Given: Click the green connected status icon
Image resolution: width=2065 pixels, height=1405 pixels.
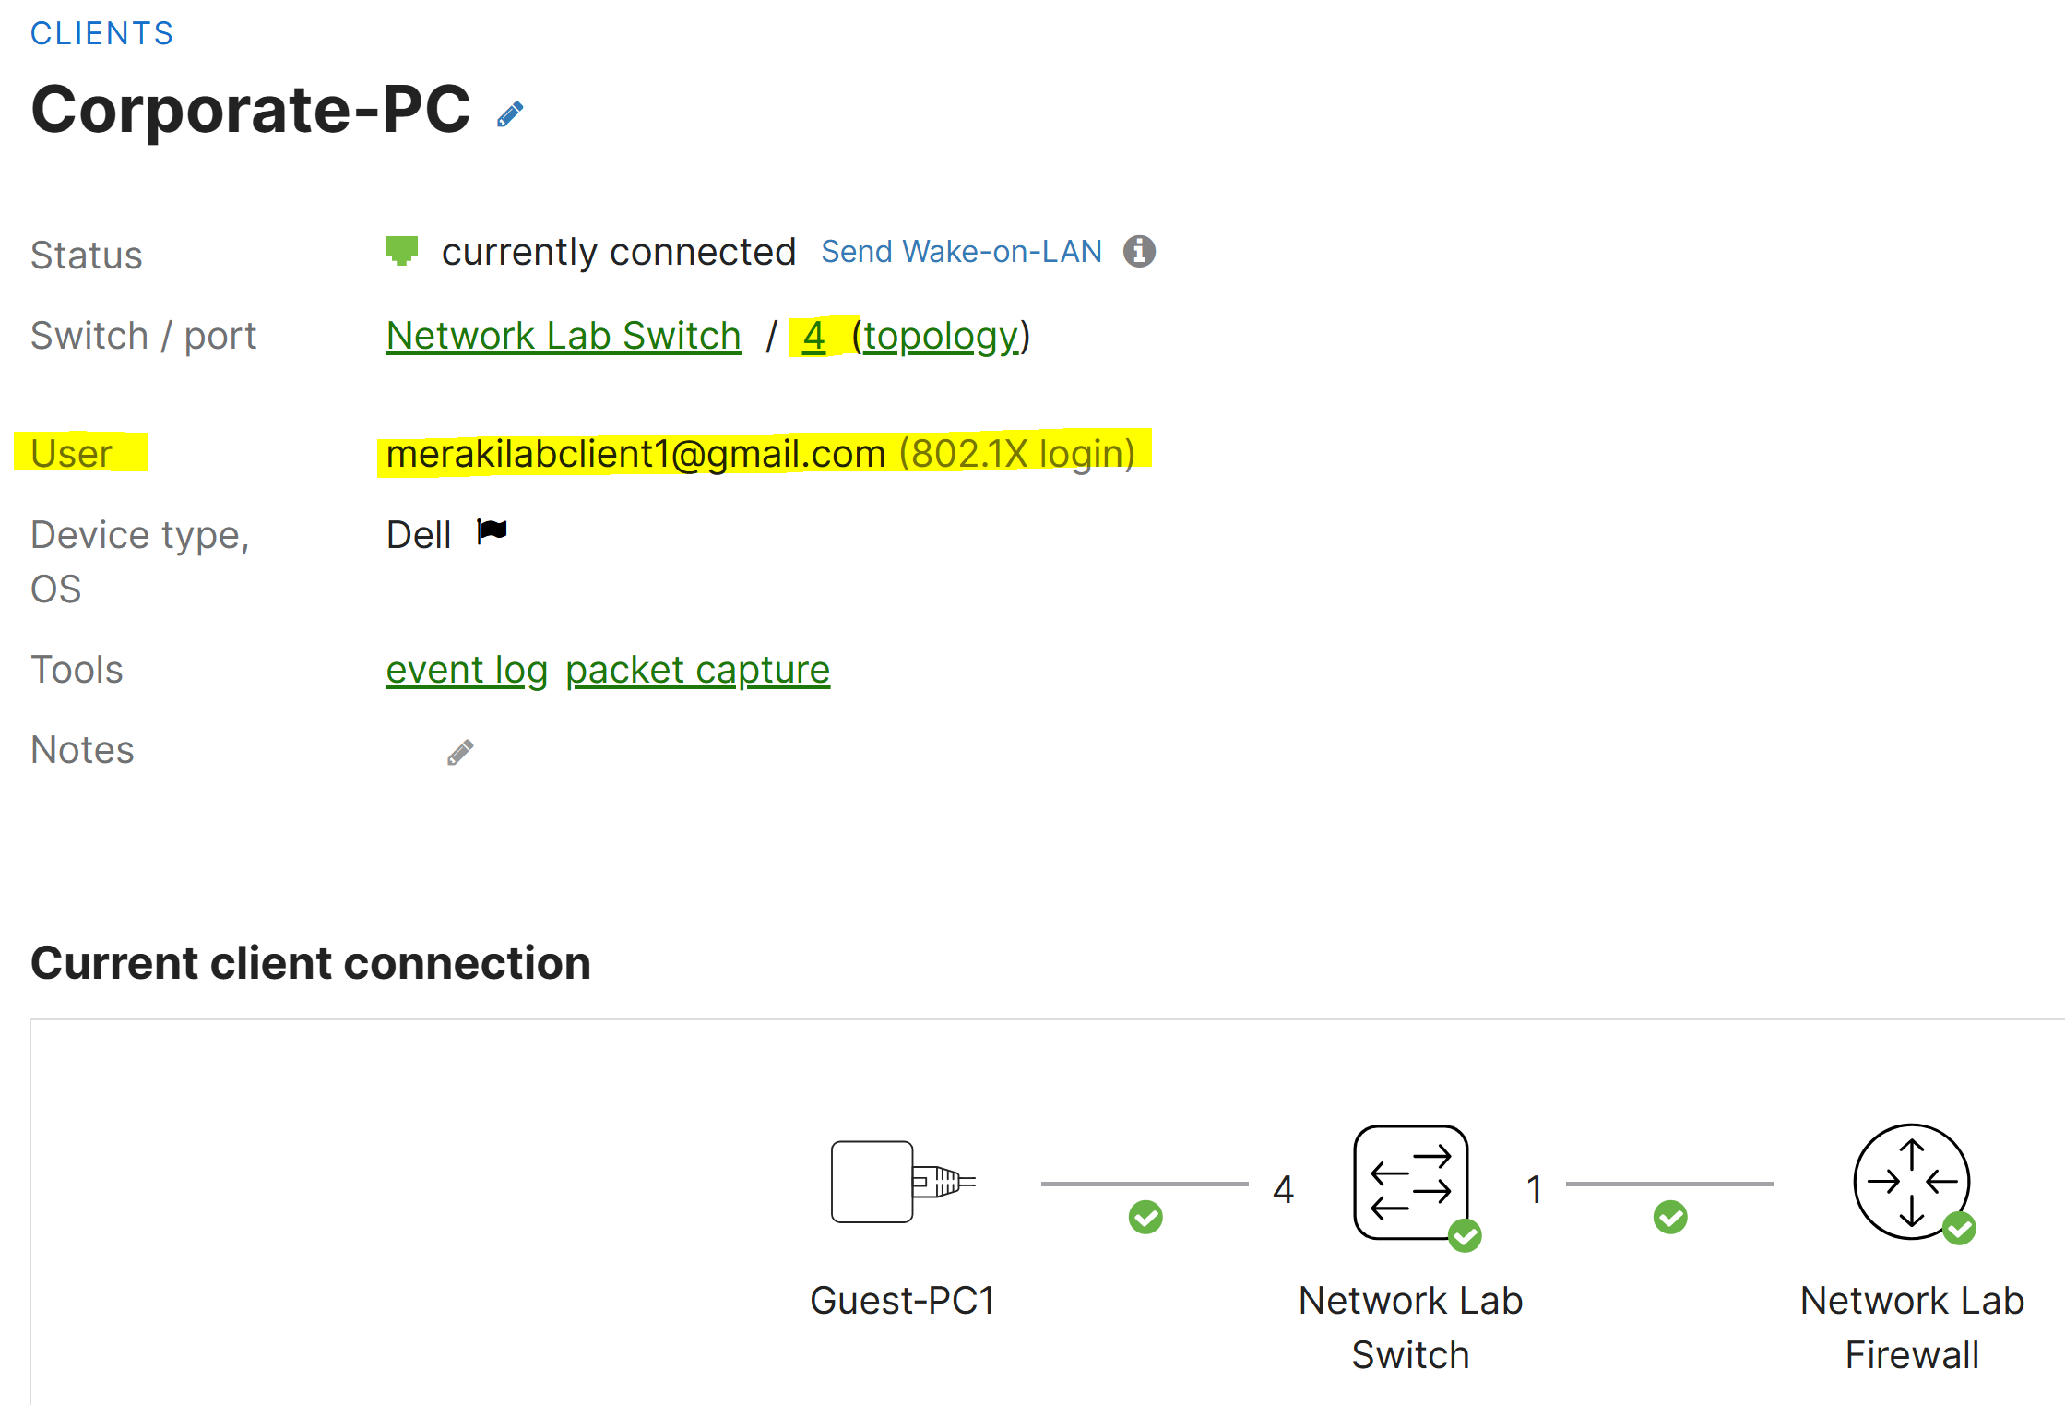Looking at the screenshot, I should 401,250.
